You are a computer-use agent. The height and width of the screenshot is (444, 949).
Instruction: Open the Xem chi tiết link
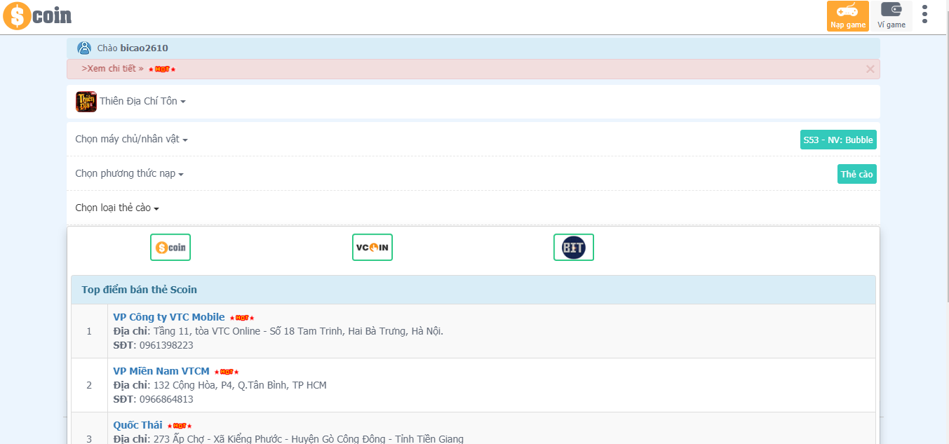(112, 69)
